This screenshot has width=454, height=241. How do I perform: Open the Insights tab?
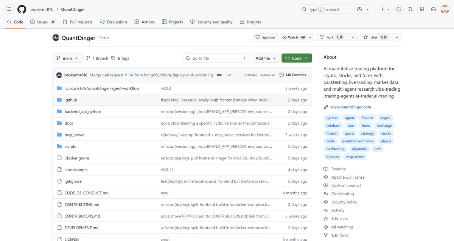(x=250, y=22)
